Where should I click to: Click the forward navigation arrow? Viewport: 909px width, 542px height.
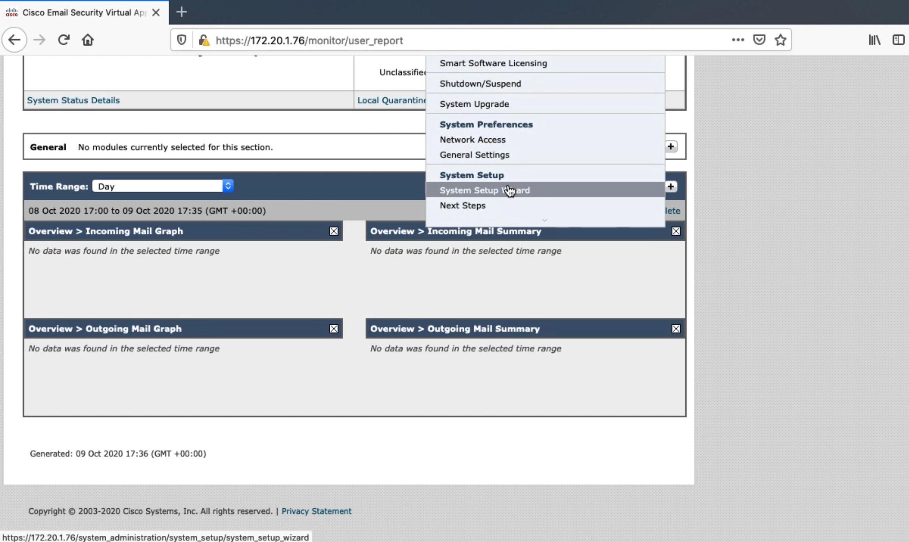(39, 40)
